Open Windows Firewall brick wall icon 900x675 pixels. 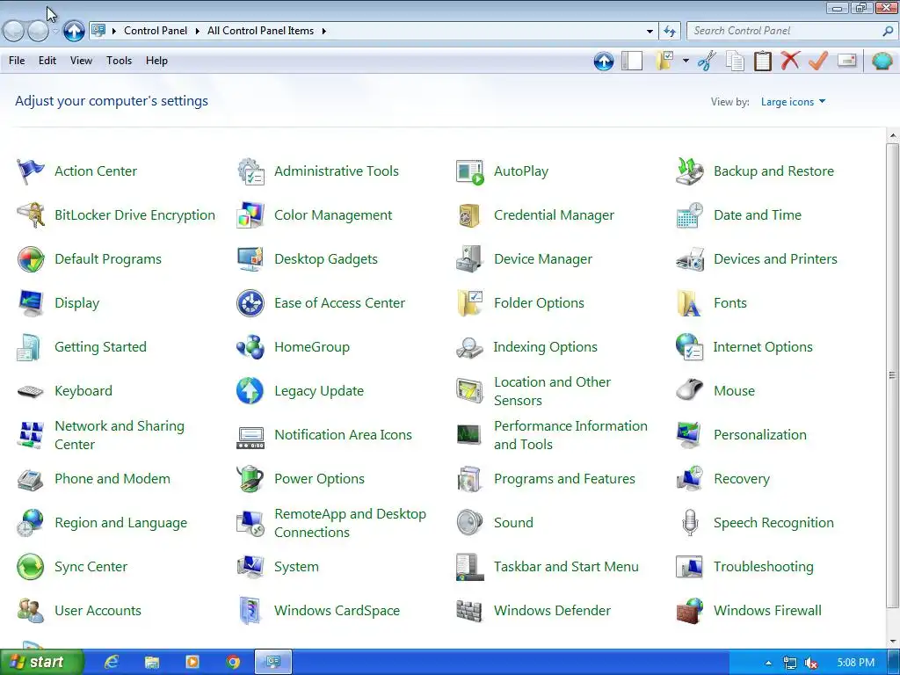[689, 611]
